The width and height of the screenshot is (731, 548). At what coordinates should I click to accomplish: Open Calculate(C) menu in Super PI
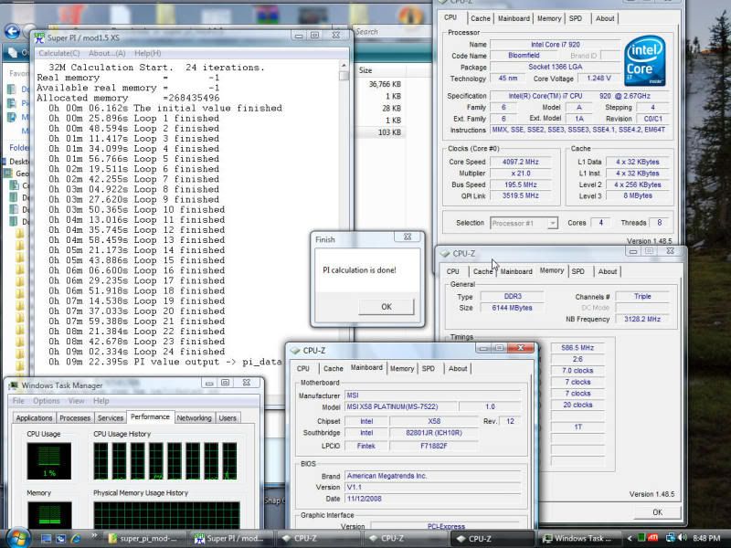click(59, 53)
